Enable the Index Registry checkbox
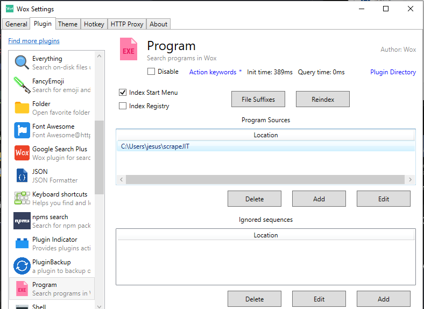The height and width of the screenshot is (309, 424). coord(123,106)
